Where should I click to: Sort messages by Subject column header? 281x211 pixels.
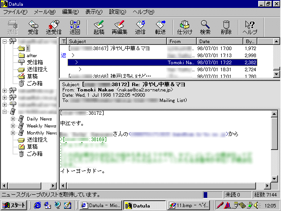117,41
